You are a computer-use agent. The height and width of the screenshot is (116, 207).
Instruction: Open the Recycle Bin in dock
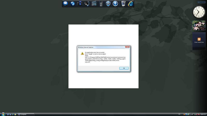(x=123, y=4)
